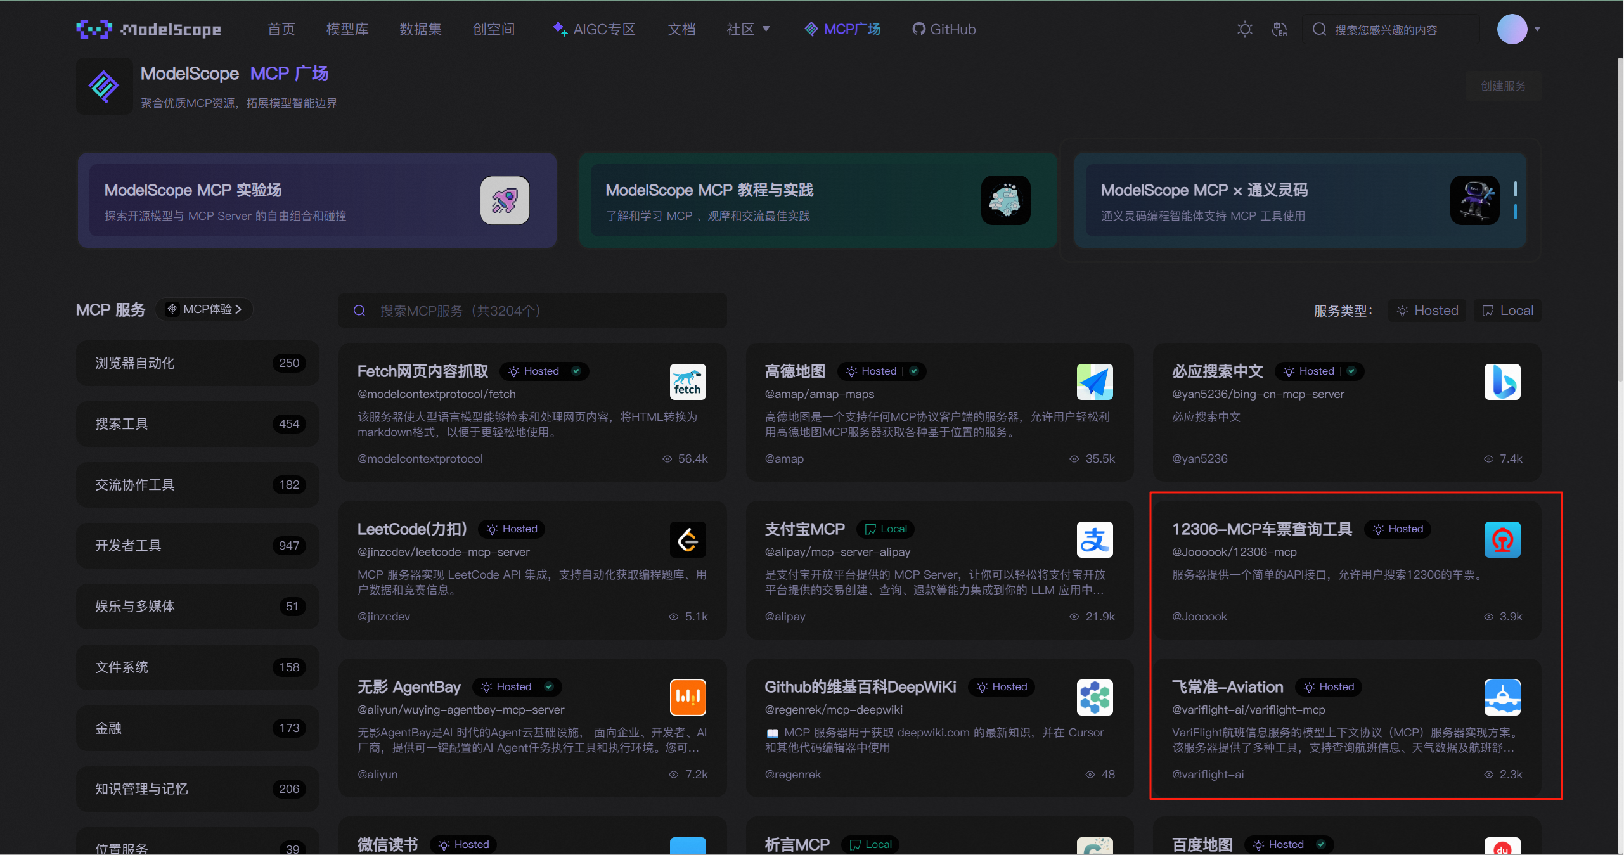Open the 模型库 nav tab
The height and width of the screenshot is (855, 1624).
click(x=347, y=30)
